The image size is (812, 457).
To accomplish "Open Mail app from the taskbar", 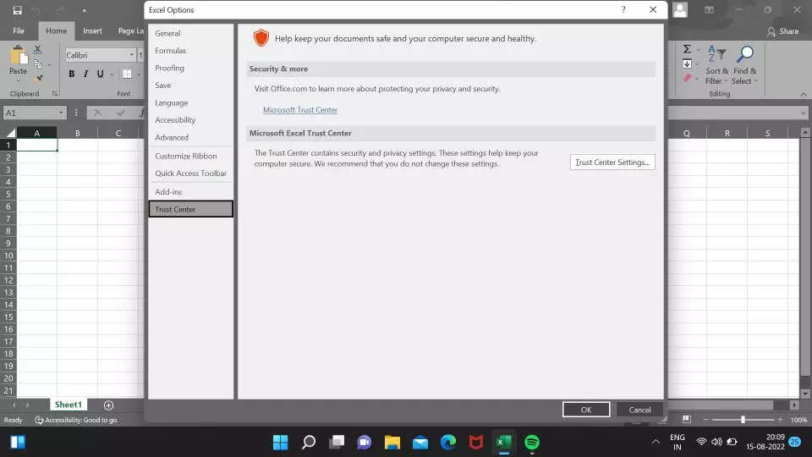I will click(420, 442).
